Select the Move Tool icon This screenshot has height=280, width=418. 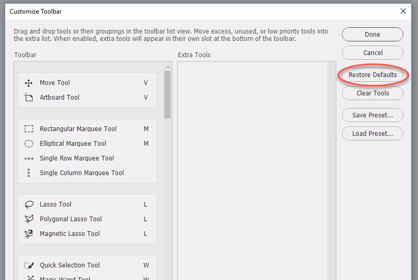tap(29, 83)
